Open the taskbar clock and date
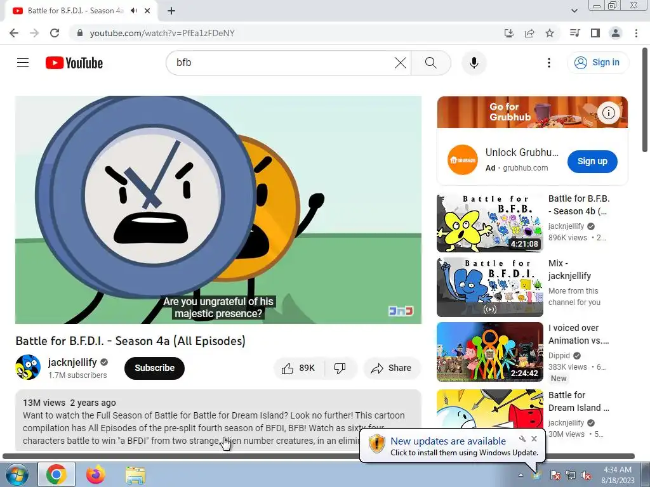The height and width of the screenshot is (487, 650). [x=618, y=475]
